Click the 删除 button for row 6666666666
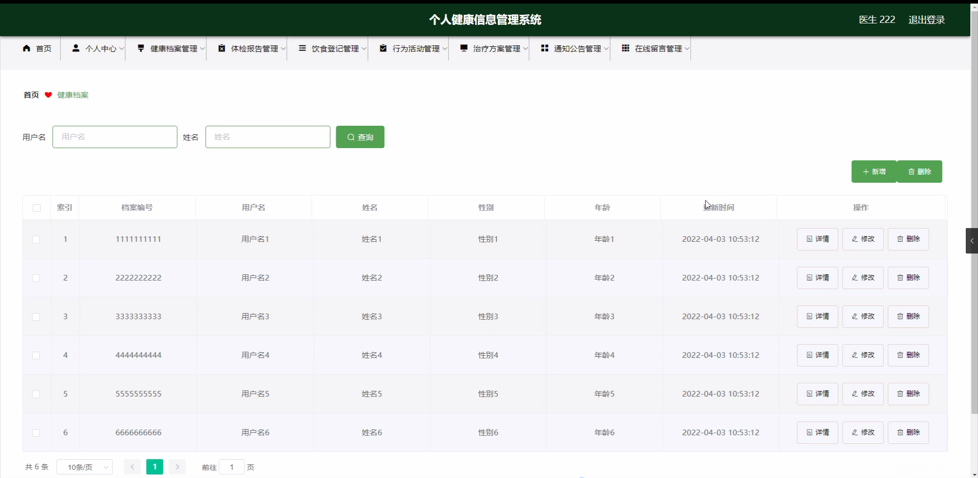This screenshot has height=478, width=978. click(x=908, y=432)
